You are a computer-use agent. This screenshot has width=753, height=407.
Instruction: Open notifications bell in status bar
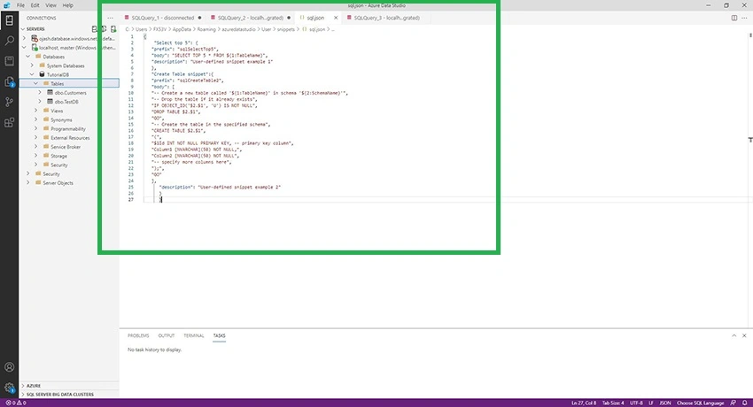click(x=744, y=403)
